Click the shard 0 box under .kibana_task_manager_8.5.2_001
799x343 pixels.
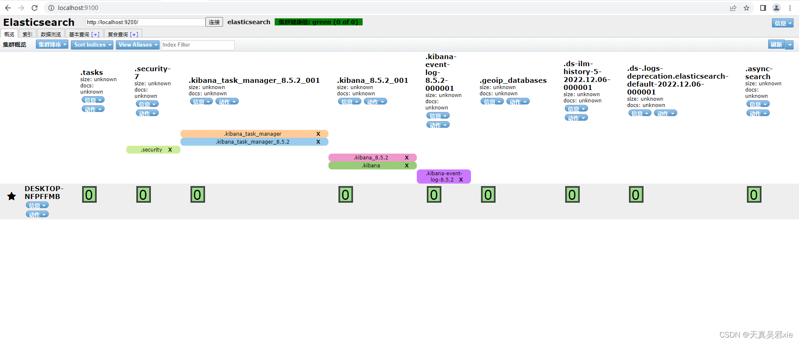(x=198, y=194)
